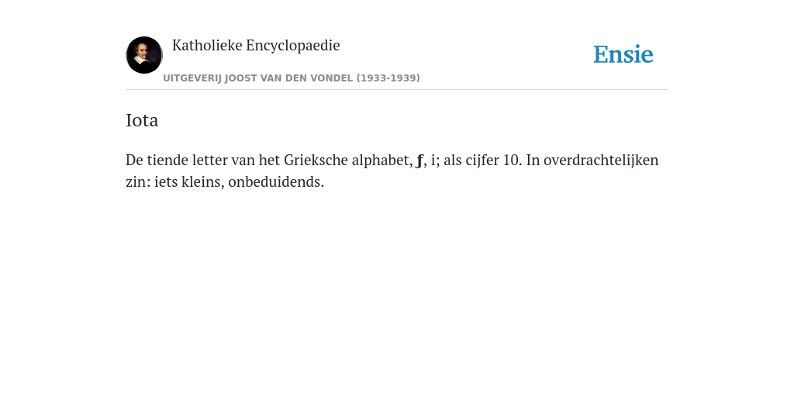Click the year range (1933-1939)

388,78
